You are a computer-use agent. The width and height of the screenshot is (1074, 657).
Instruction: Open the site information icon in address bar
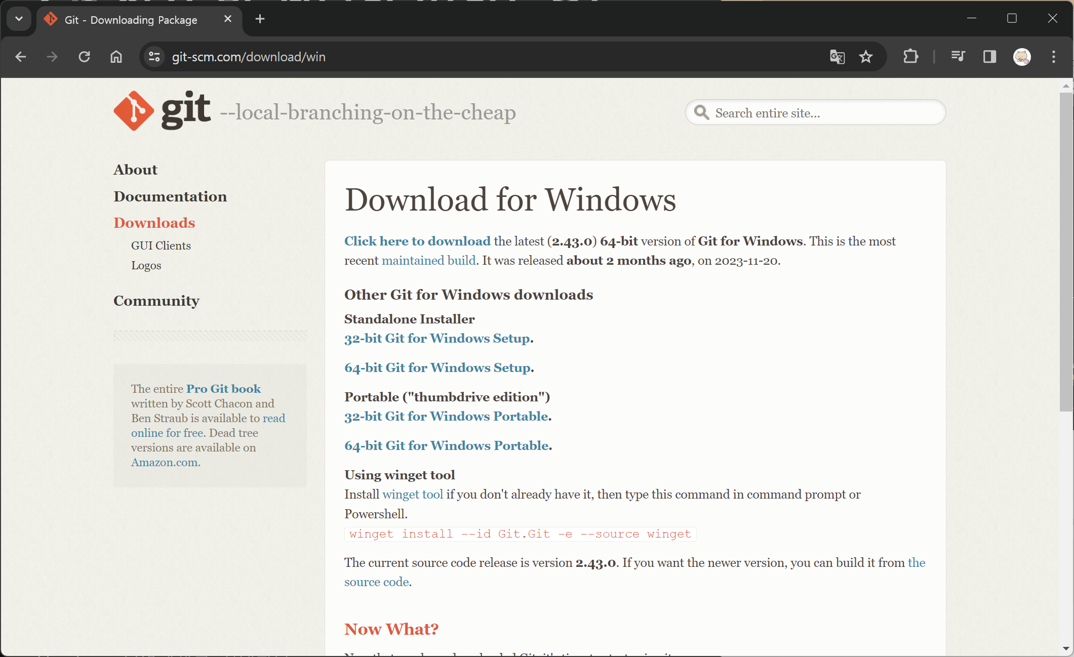tap(154, 57)
